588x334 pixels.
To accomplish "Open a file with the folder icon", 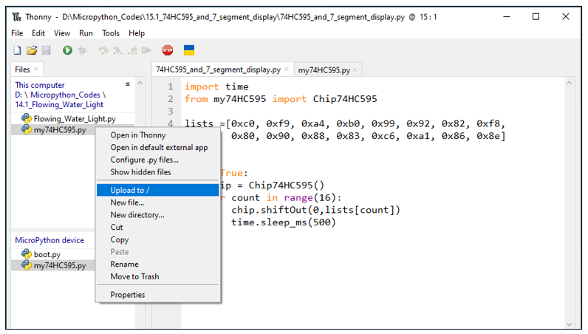I will [x=32, y=50].
